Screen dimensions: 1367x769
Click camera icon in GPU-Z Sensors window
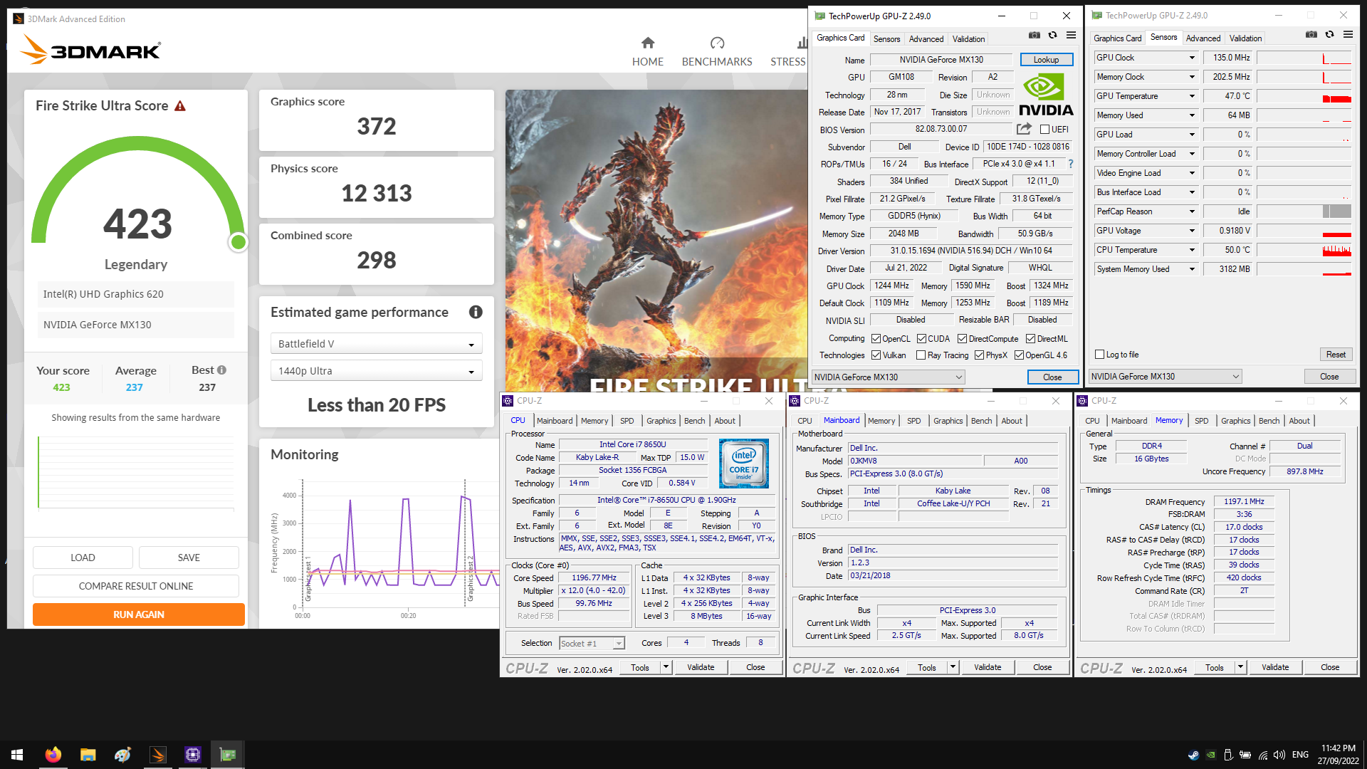[1311, 34]
